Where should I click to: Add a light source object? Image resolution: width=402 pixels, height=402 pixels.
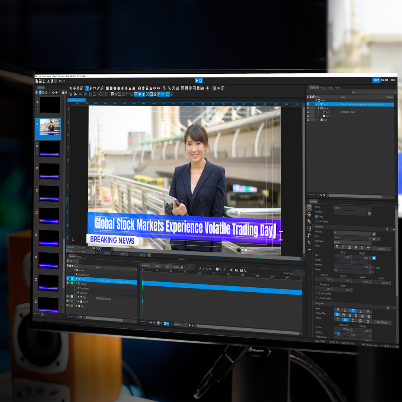click(207, 88)
